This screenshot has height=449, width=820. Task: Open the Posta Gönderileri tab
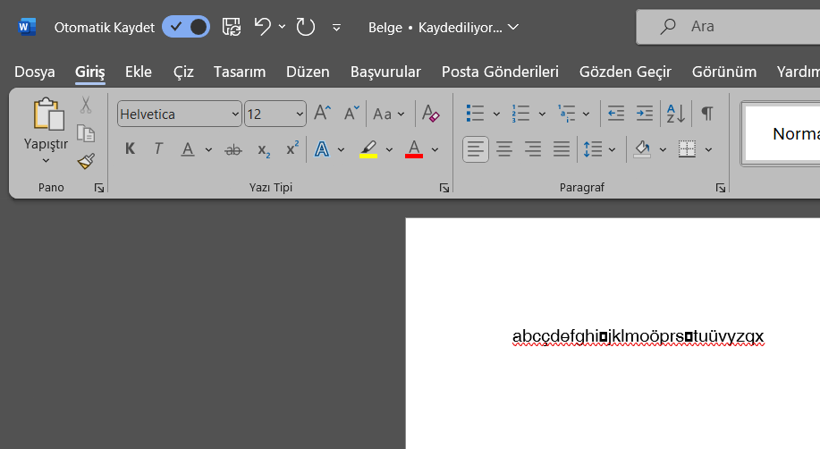point(500,72)
